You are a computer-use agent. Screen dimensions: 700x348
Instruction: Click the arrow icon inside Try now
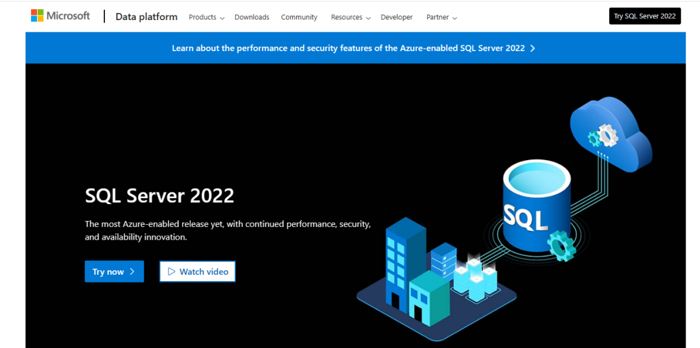(132, 272)
